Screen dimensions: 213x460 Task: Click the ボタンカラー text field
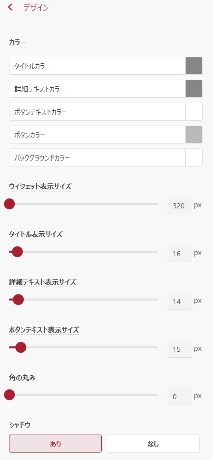[x=97, y=135]
